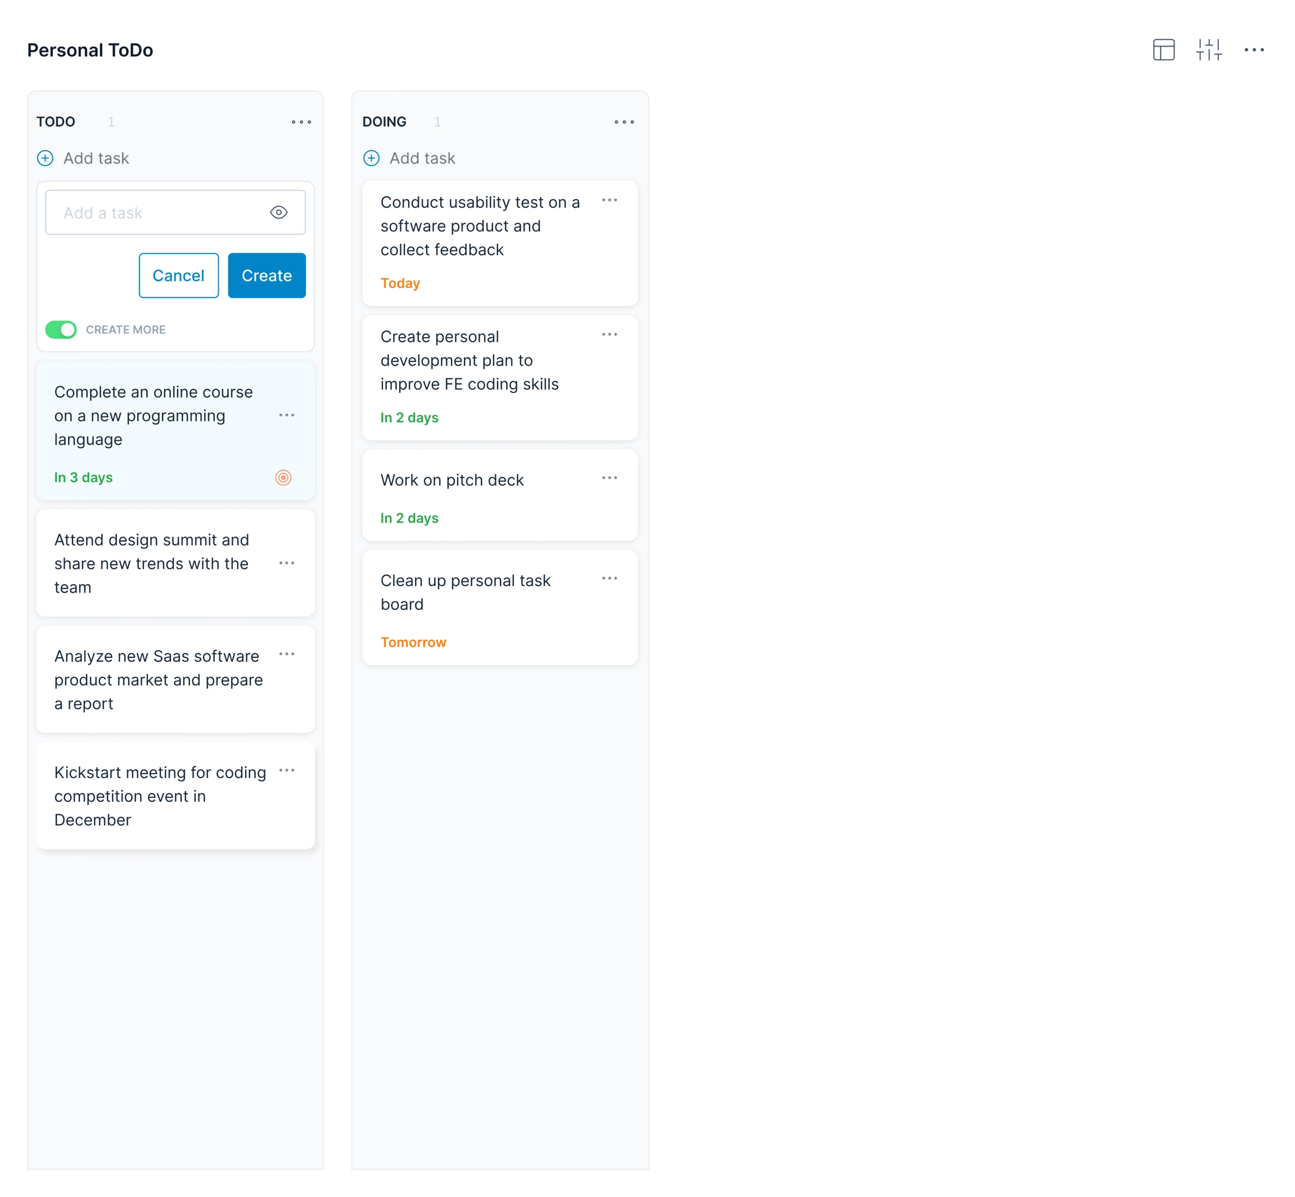The image size is (1295, 1197).
Task: Click the In 3 days due date label
Action: (83, 477)
